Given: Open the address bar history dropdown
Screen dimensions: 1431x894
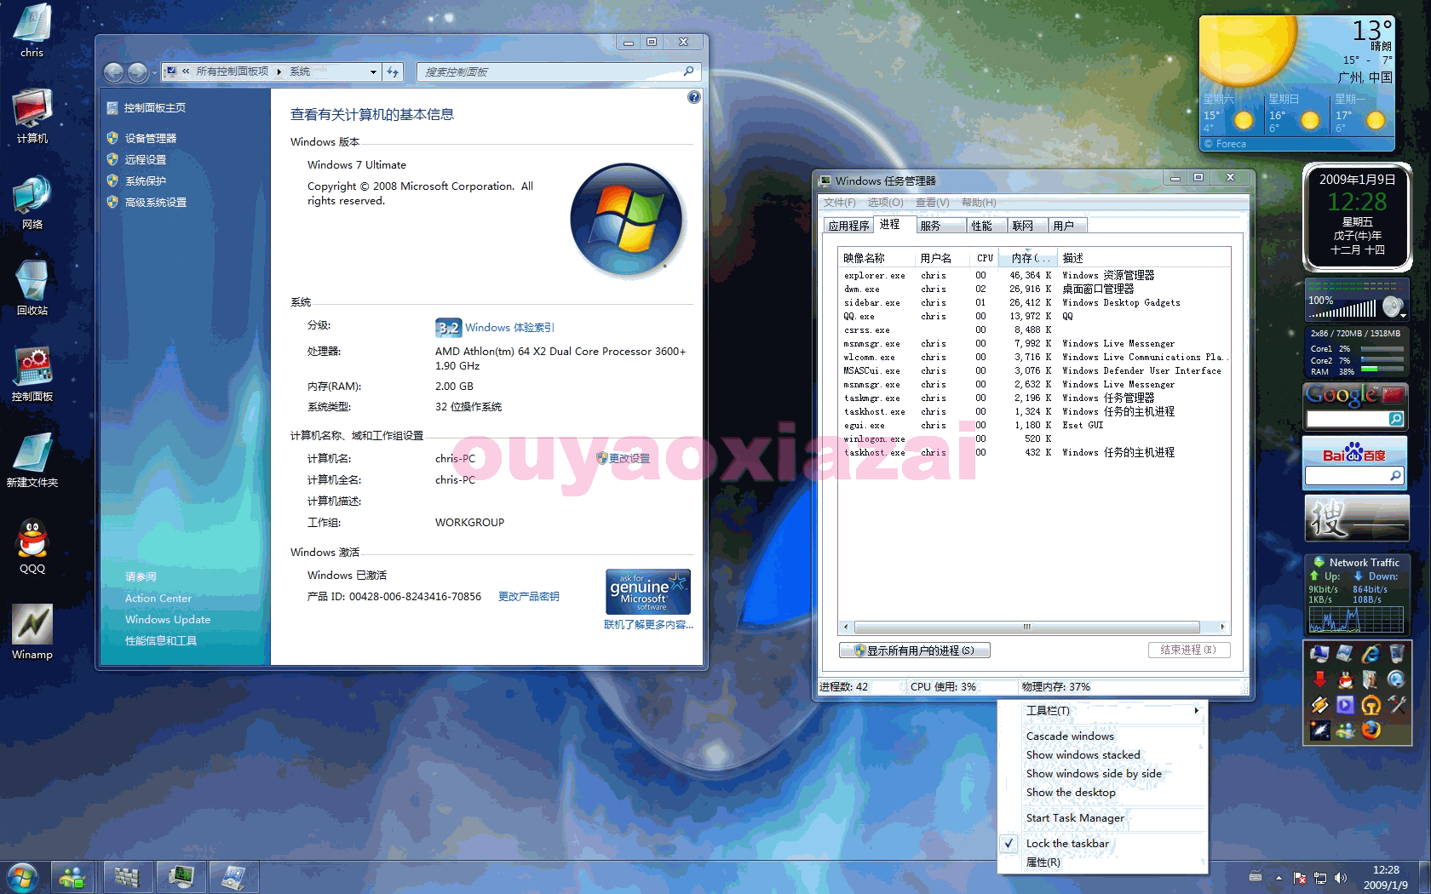Looking at the screenshot, I should (373, 72).
